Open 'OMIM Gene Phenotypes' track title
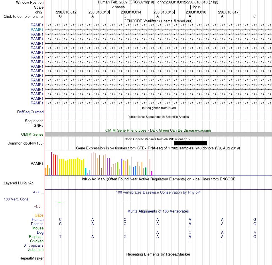This screenshot has height=265, width=272. [x=158, y=130]
